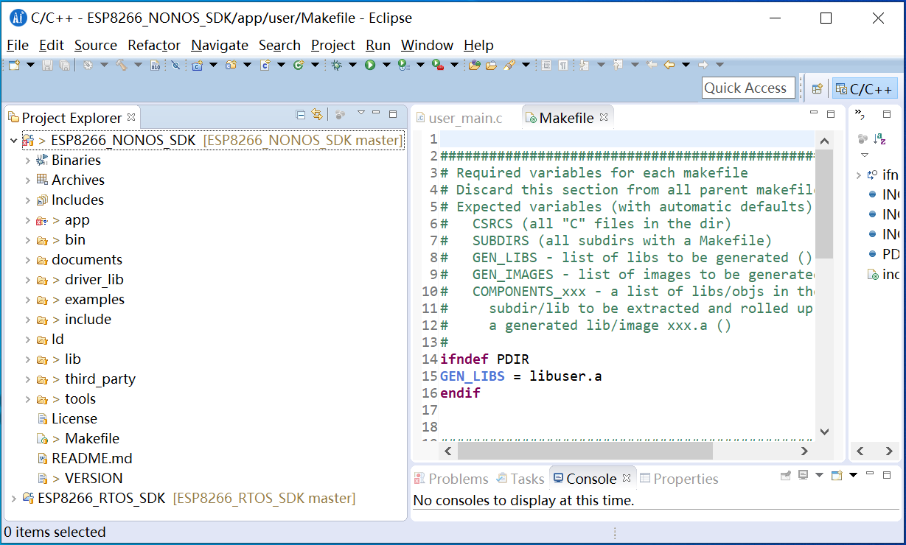The width and height of the screenshot is (906, 545).
Task: Click the Profile toolbar icon
Action: click(404, 65)
